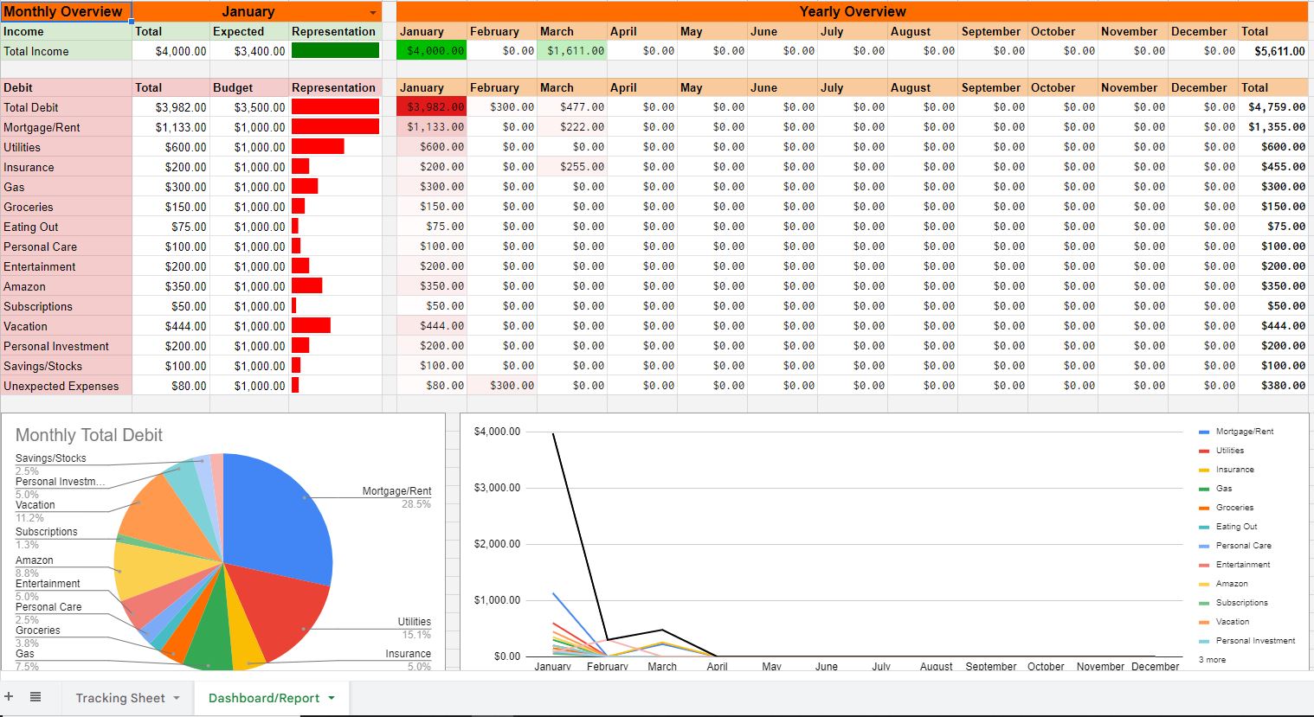Select Eating Out total $75.00
This screenshot has height=717, width=1314.
[171, 227]
